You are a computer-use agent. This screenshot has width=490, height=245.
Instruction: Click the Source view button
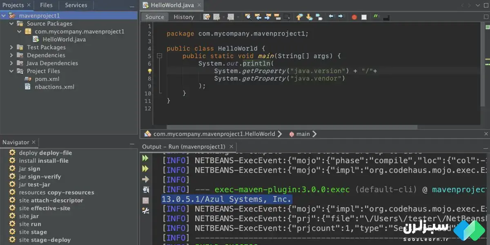point(155,17)
